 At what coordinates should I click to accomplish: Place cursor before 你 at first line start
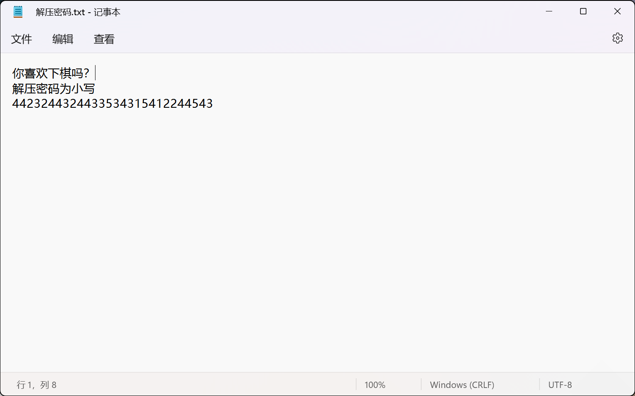coord(13,73)
